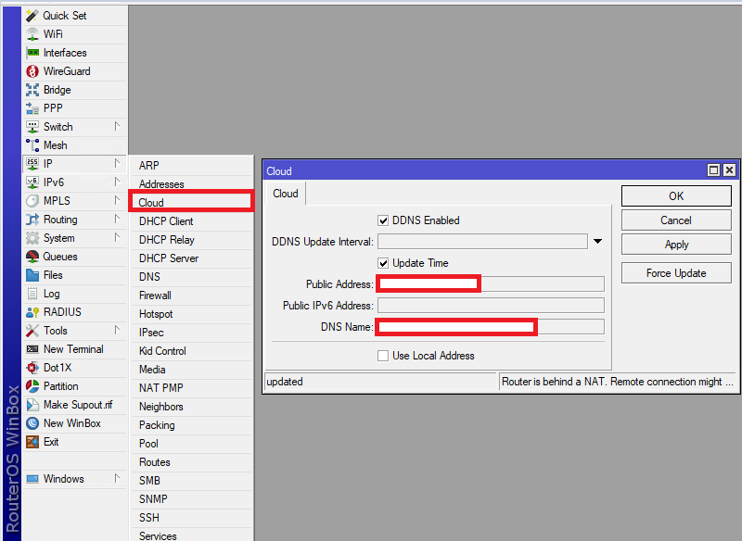Expand the IPv6 submenu arrow

(x=117, y=182)
